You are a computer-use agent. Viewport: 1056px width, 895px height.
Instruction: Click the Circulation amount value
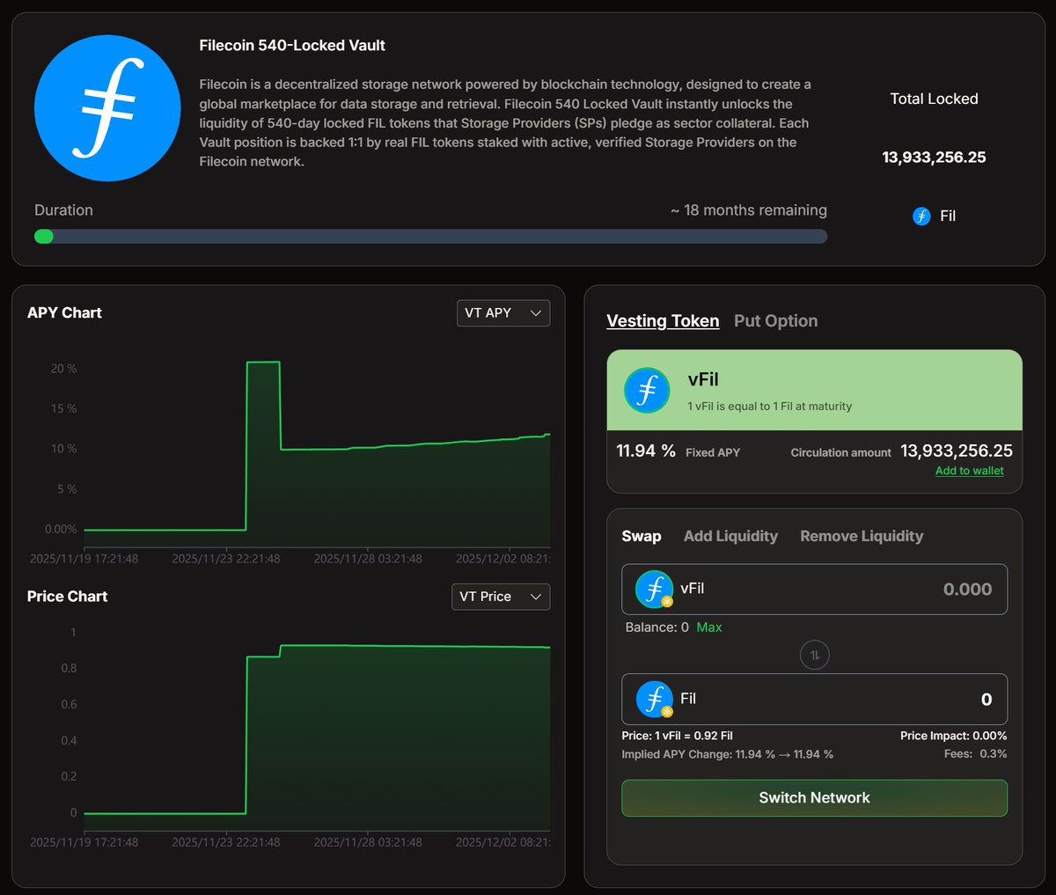pos(957,451)
